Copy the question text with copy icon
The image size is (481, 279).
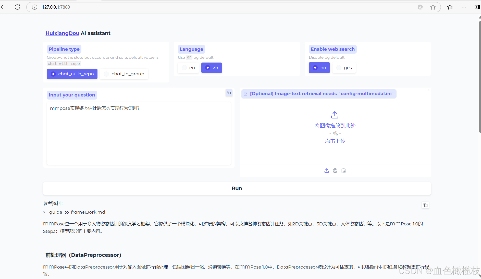coord(229,93)
